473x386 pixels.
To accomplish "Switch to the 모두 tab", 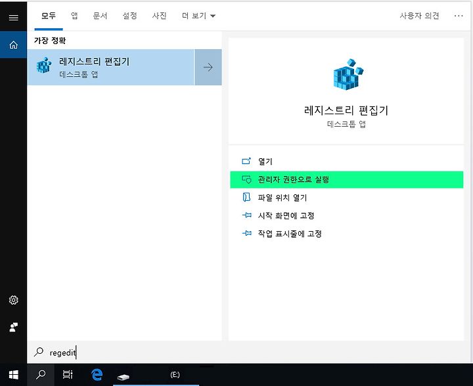I will pos(49,16).
